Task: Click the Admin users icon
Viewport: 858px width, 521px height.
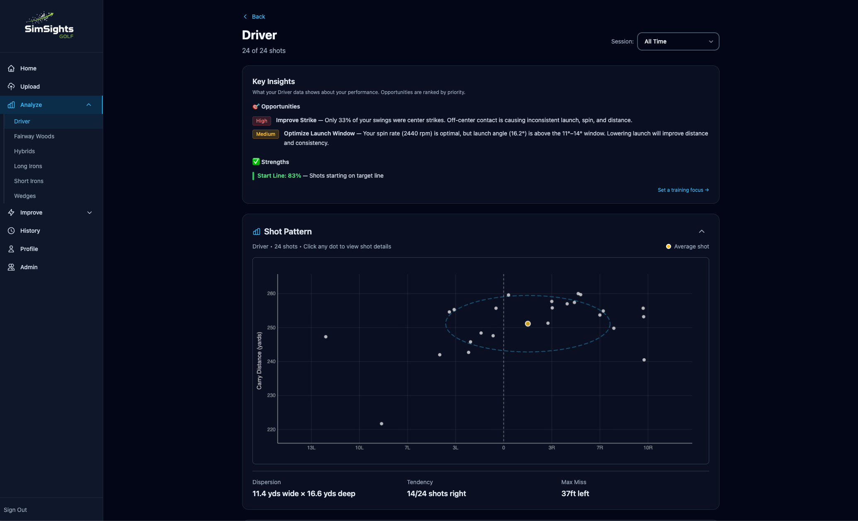Action: coord(12,267)
